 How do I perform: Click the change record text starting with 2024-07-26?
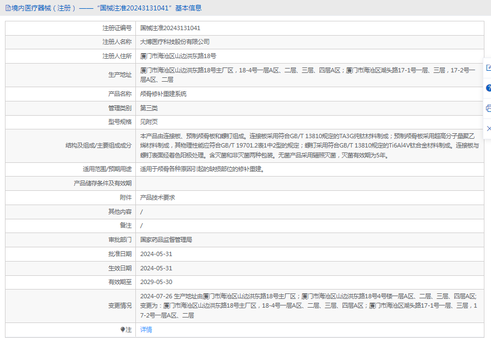click(x=309, y=306)
